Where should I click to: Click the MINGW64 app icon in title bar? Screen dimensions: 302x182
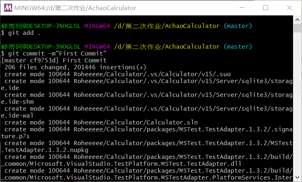pos(8,8)
